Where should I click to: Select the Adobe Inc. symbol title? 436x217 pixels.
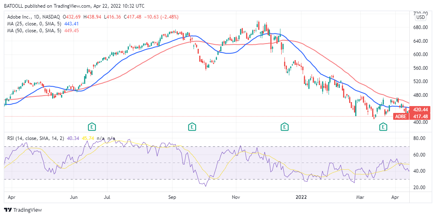click(x=34, y=17)
